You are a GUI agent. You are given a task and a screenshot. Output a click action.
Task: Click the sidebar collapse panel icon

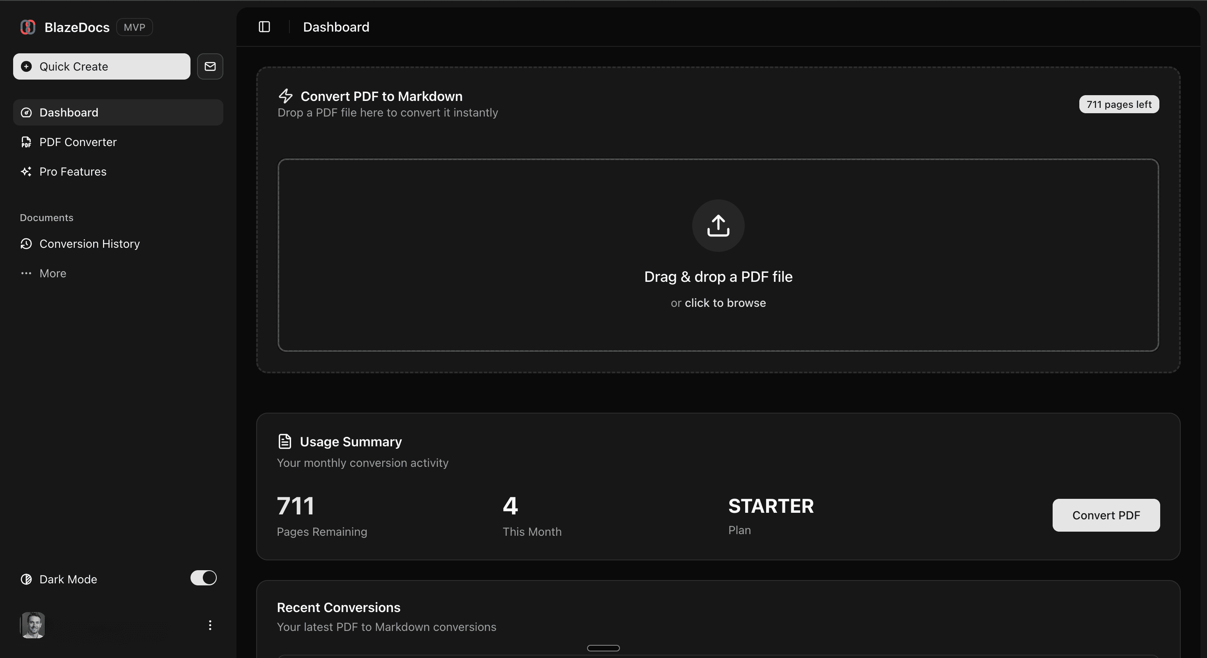click(264, 27)
